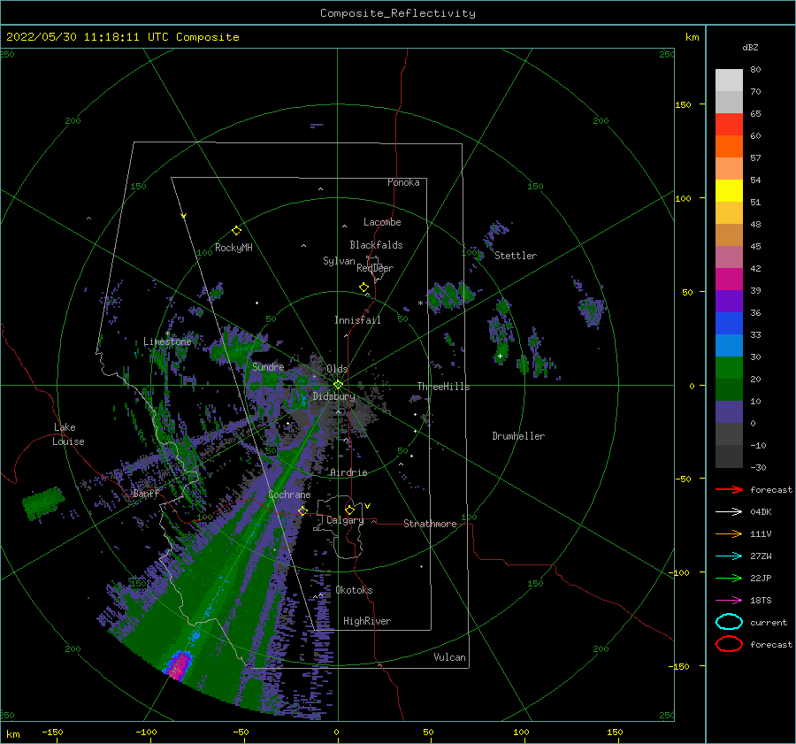Click the Lake Louise label

point(68,434)
